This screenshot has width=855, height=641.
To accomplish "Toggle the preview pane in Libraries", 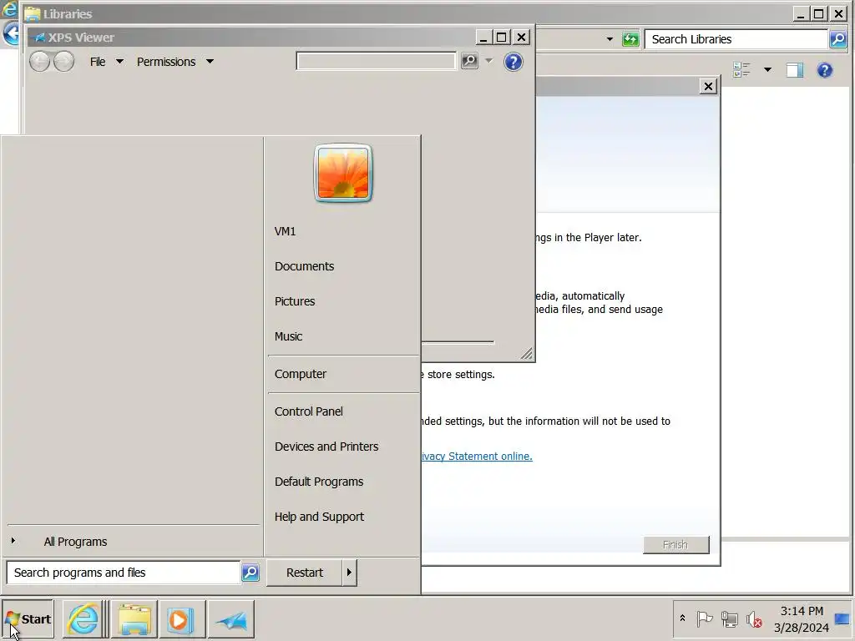I will (795, 70).
